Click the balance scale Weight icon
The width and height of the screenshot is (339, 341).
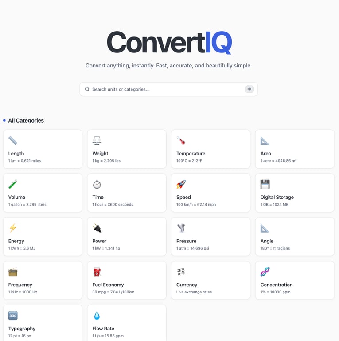97,140
